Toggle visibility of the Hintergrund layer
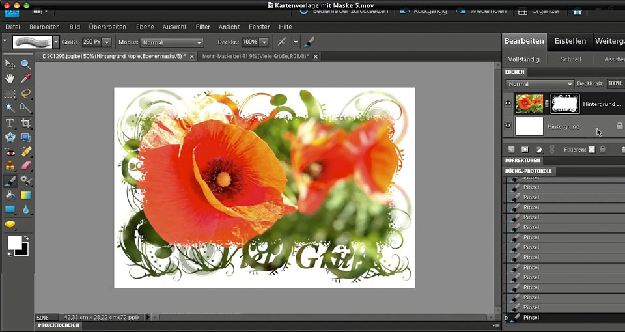The height and width of the screenshot is (332, 625). 508,126
